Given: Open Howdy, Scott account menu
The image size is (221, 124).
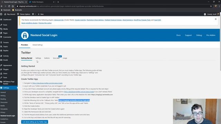Looking at the screenshot, I should click(211, 14).
